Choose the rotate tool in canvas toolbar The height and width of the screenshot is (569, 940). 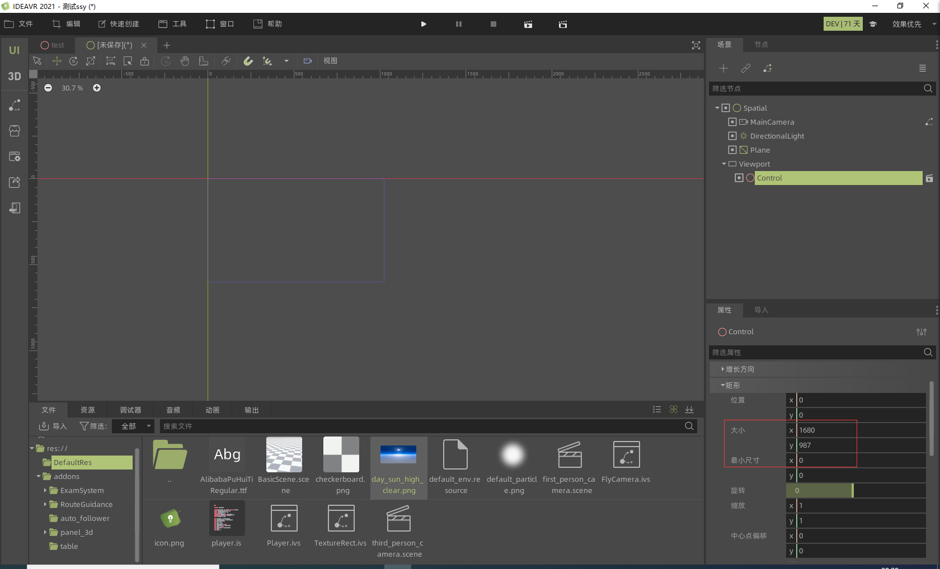click(x=73, y=61)
